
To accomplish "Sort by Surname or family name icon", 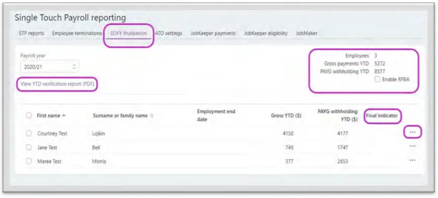I will (152, 115).
